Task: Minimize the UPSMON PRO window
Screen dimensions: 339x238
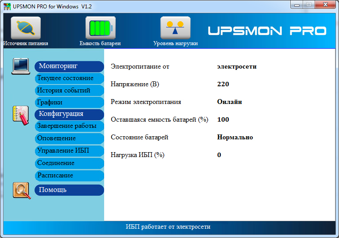Action: tap(296, 5)
